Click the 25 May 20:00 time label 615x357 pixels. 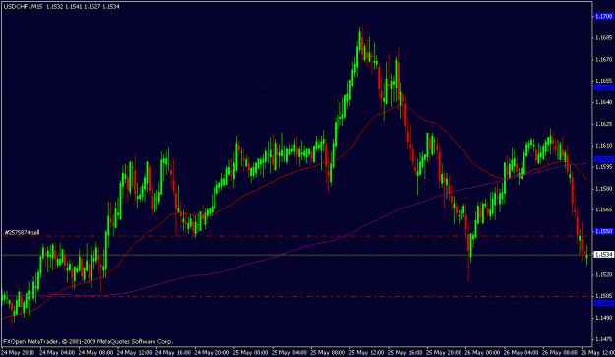444,353
